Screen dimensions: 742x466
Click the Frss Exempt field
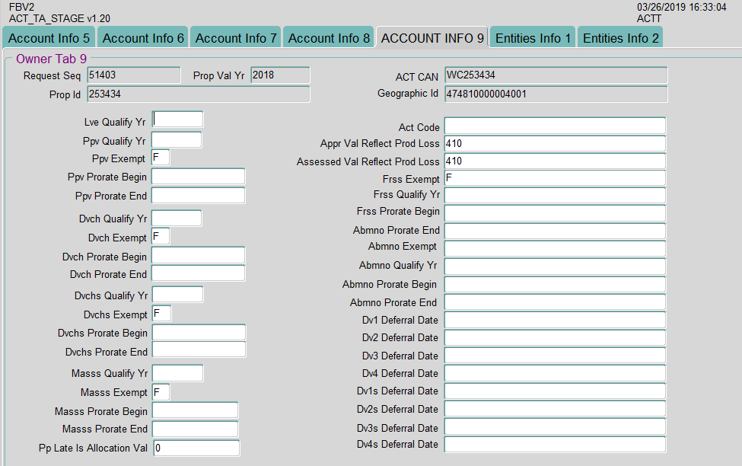[x=555, y=178]
